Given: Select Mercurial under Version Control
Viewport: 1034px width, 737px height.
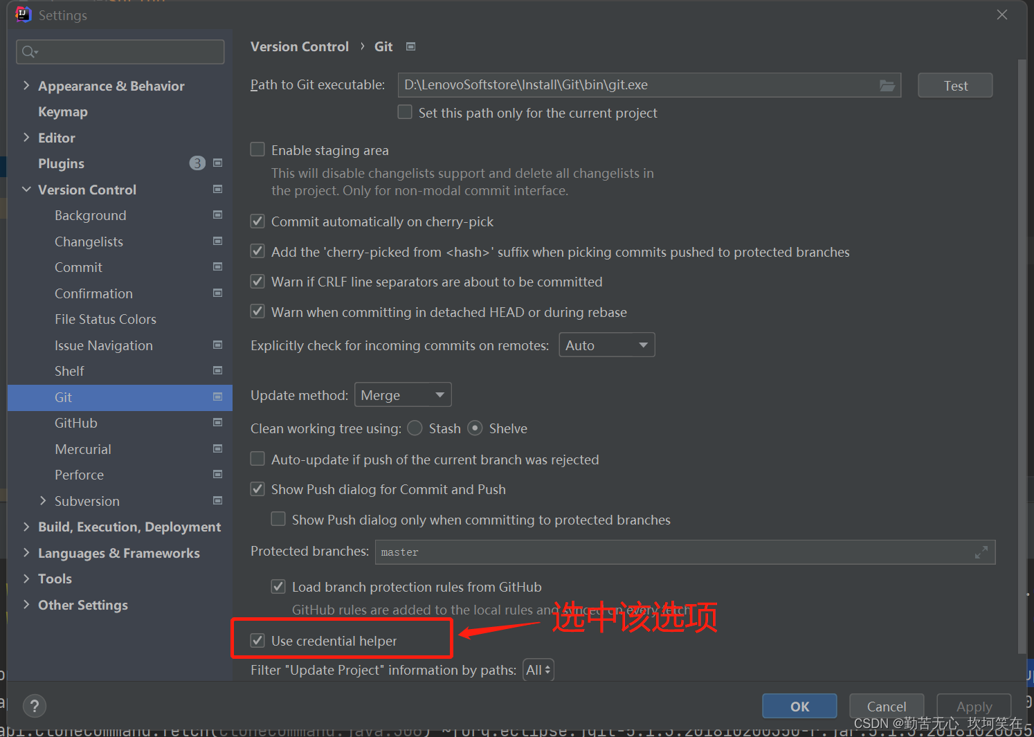Looking at the screenshot, I should (x=83, y=449).
